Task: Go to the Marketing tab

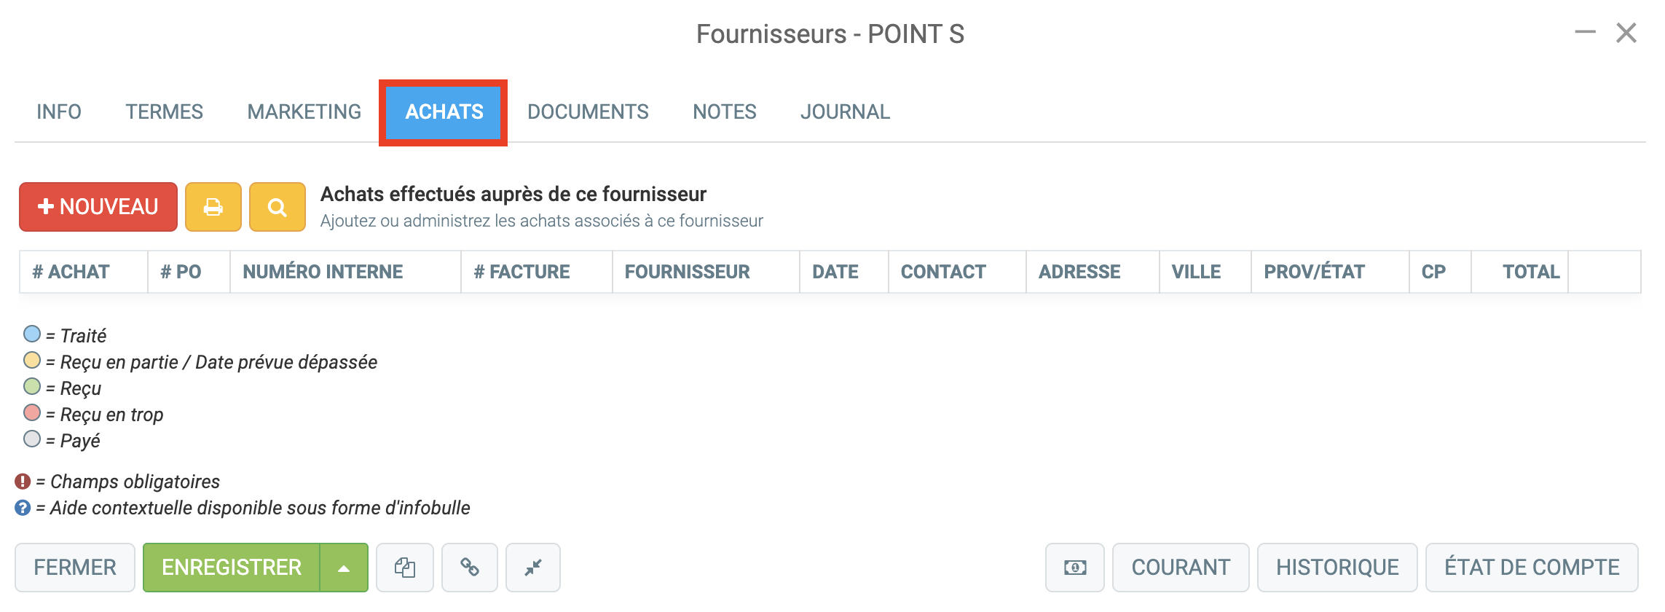Action: [304, 112]
